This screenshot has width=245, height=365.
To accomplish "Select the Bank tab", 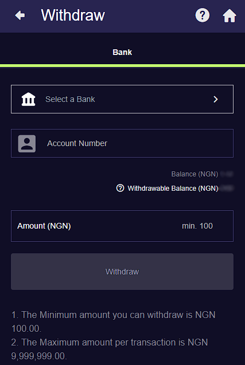I will pos(122,52).
